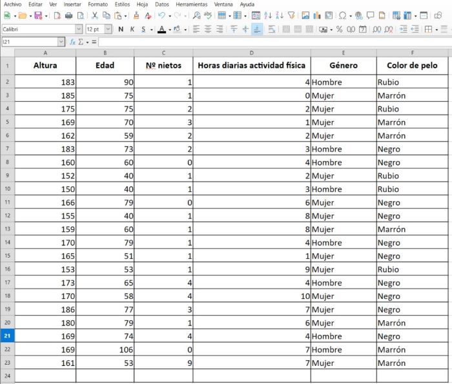Click the Undo arrow icon

click(x=162, y=15)
